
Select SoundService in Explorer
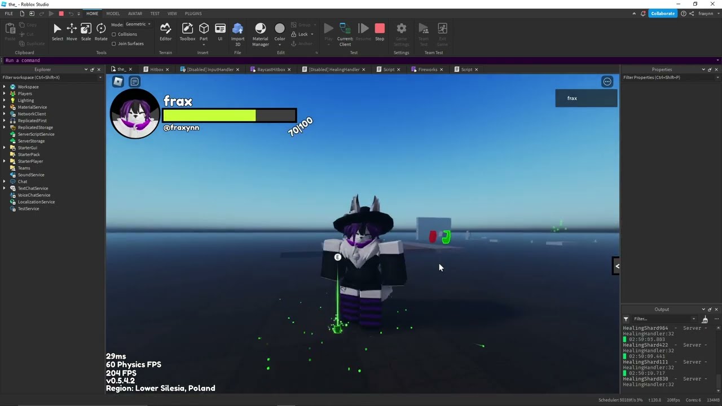[x=31, y=175]
